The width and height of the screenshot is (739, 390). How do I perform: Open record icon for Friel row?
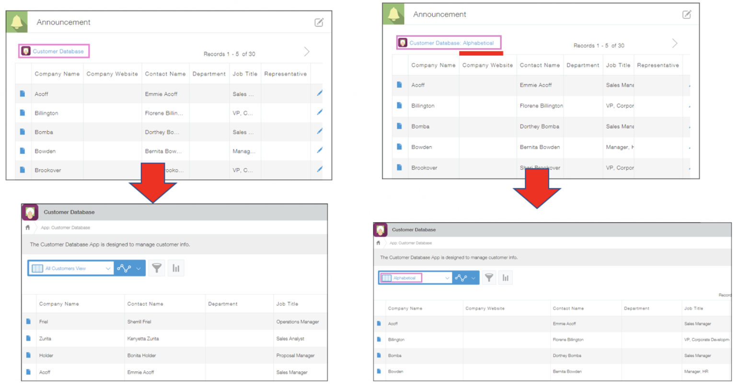tap(28, 321)
